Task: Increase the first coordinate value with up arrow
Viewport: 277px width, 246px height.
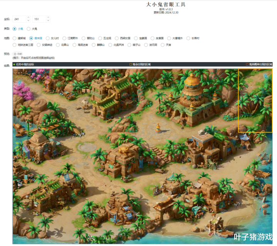Action: [28, 17]
